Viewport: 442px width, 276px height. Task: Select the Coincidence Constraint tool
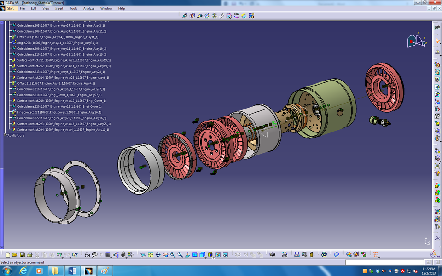pyautogui.click(x=185, y=16)
